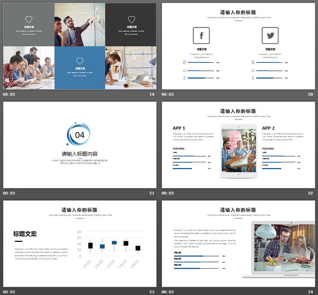
Task: Click slide number 22 label
Action: pyautogui.click(x=310, y=193)
